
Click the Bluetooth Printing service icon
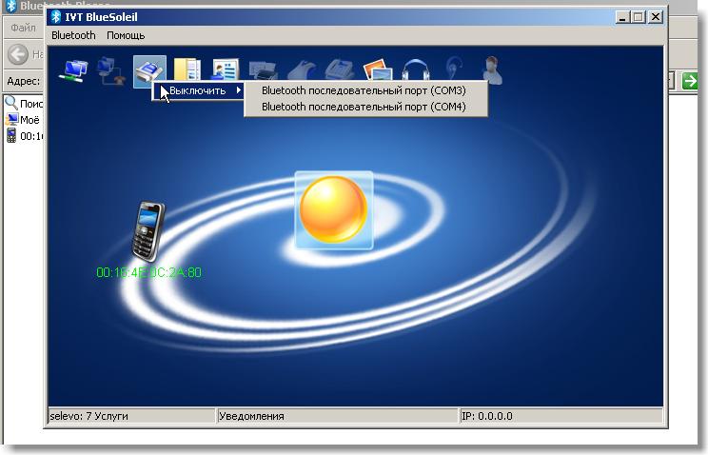[x=264, y=70]
